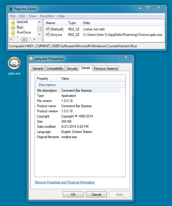Click the tree pane scroll down arrow
This screenshot has width=172, height=206.
click(40, 35)
